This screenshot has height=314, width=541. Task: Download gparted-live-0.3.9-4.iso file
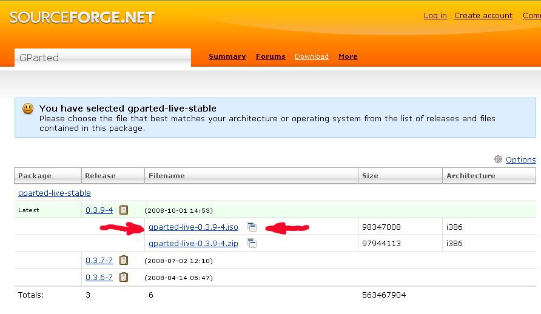193,227
